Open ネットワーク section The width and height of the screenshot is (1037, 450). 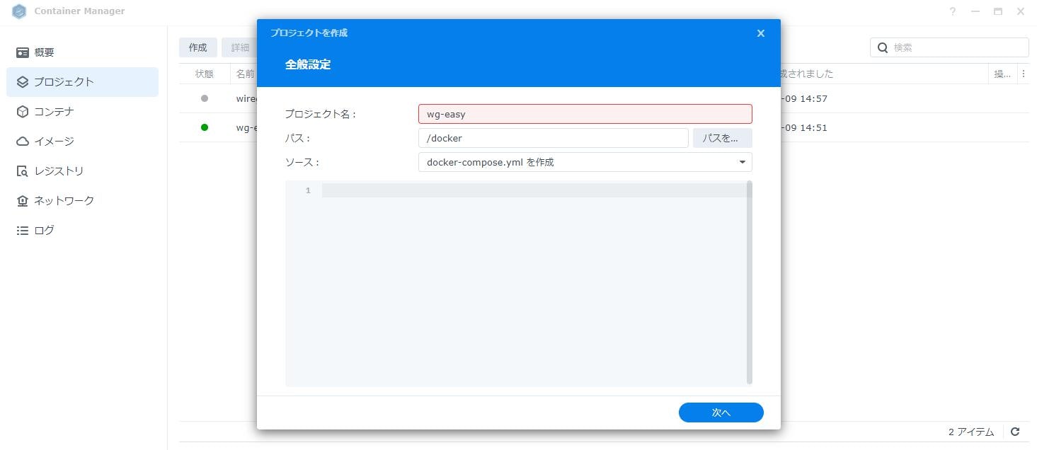[82, 201]
